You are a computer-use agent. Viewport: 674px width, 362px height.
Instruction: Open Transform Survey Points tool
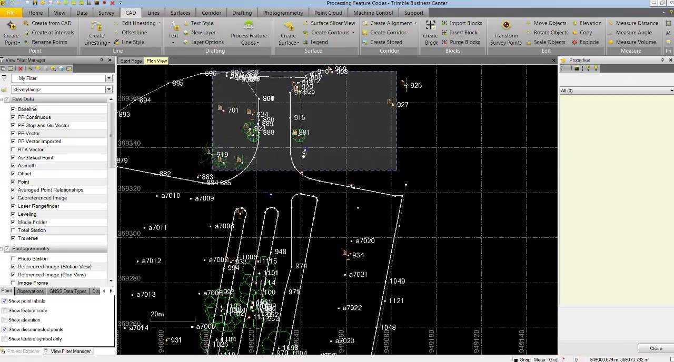[506, 33]
